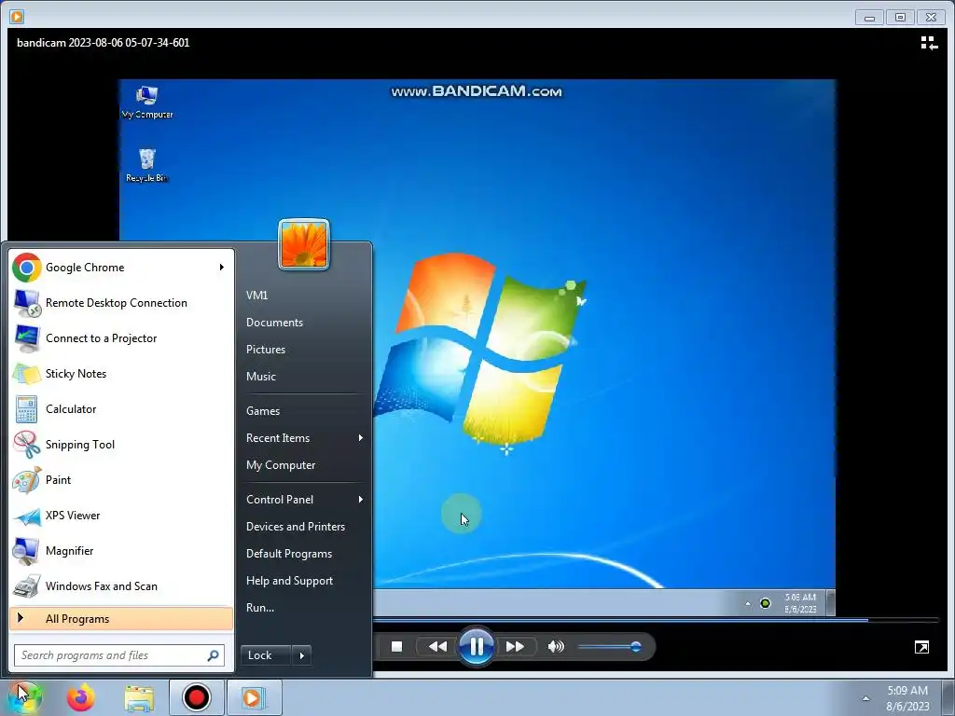This screenshot has width=955, height=716.
Task: Click the Windows Start orb
Action: tap(25, 697)
